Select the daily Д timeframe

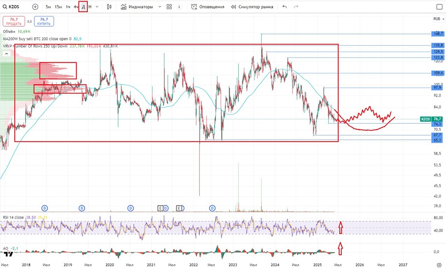tap(83, 7)
